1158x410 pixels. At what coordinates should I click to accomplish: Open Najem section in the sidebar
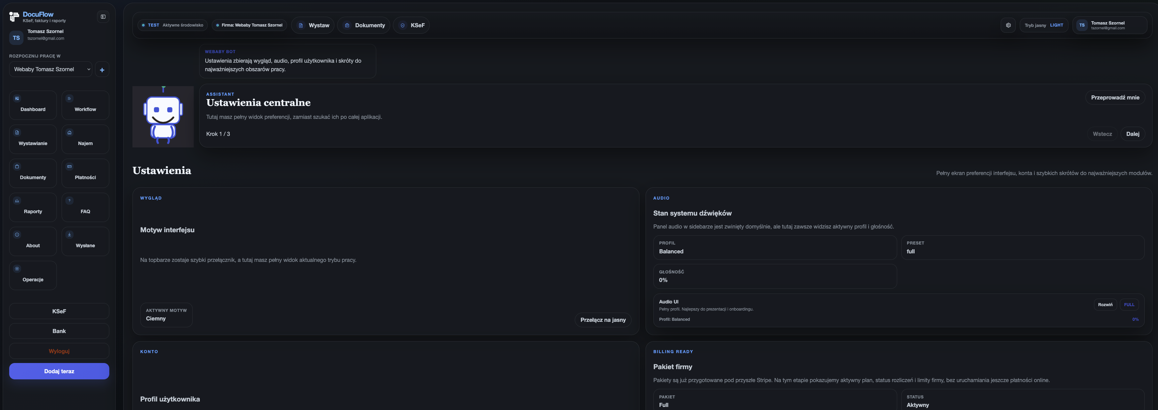[85, 139]
